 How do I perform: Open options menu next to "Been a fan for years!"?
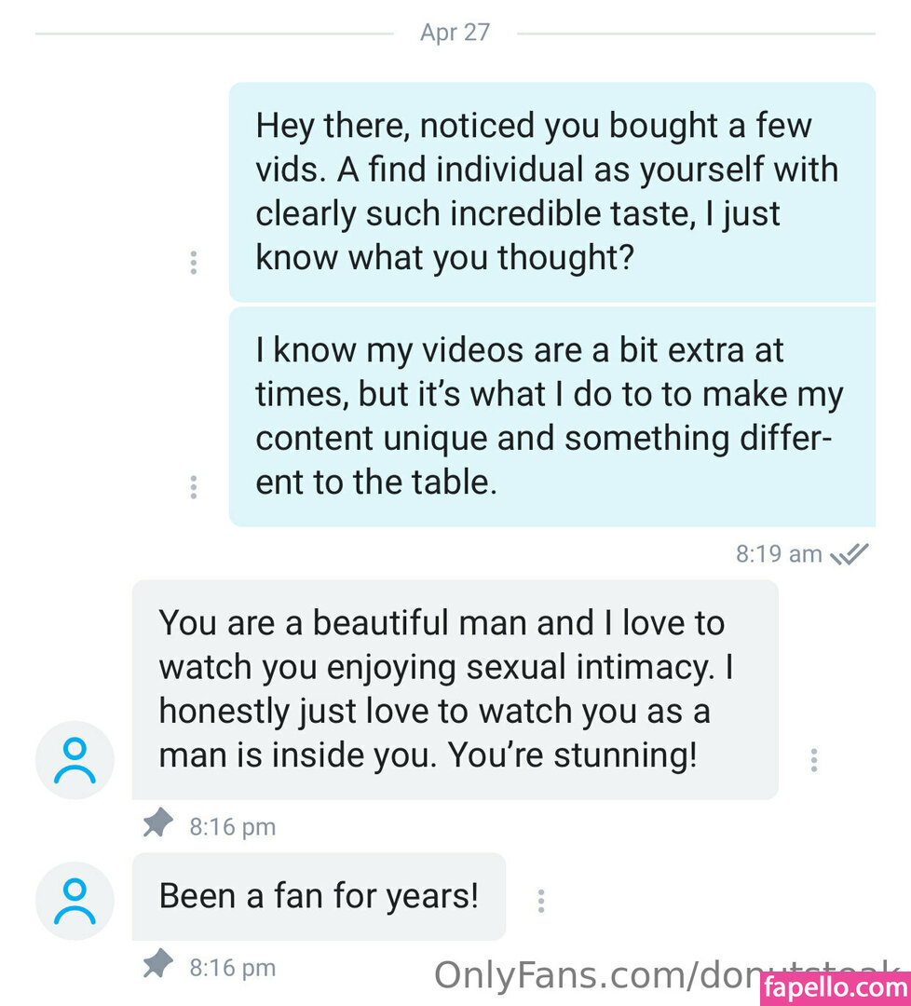tap(541, 900)
